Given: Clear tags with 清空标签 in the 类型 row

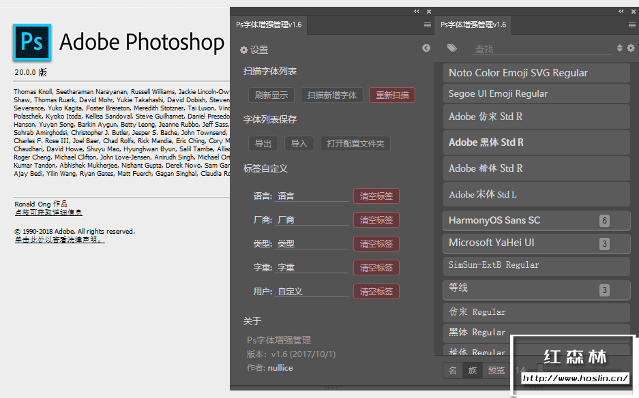Looking at the screenshot, I should pos(376,243).
